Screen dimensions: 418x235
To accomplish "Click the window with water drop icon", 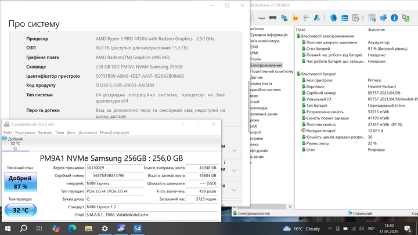I will coord(372,18).
